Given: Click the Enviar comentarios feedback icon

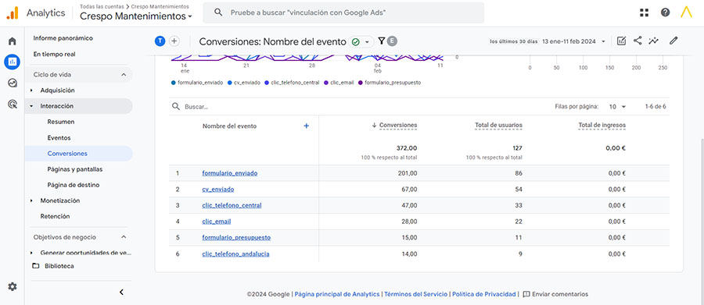Looking at the screenshot, I should [526, 294].
